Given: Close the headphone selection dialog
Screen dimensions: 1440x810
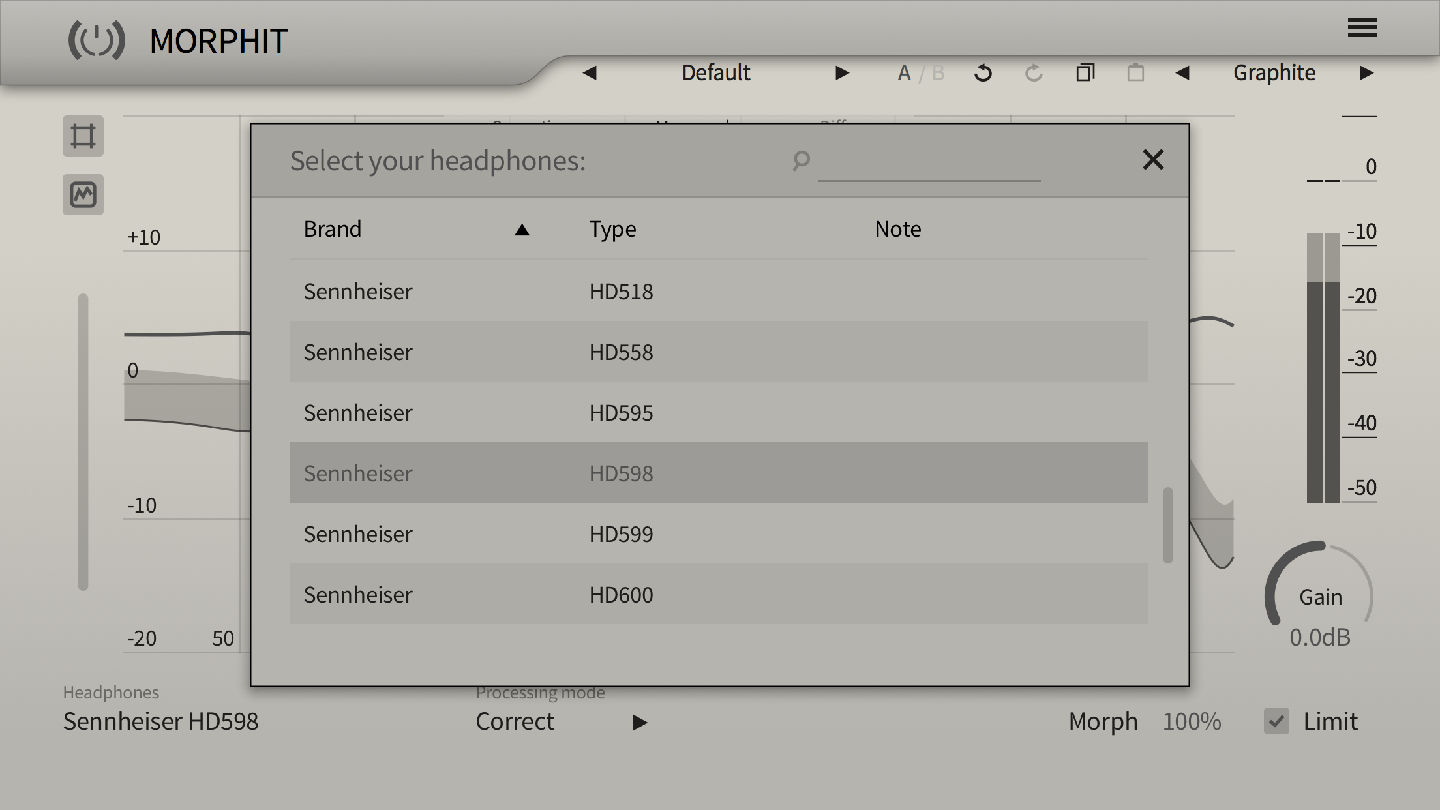Looking at the screenshot, I should point(1153,160).
